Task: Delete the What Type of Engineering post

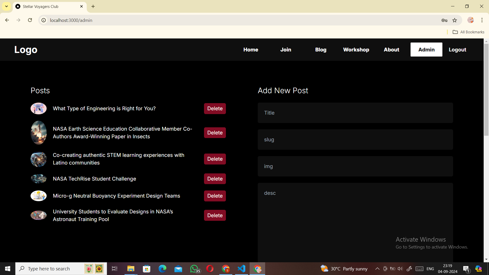Action: (215, 108)
